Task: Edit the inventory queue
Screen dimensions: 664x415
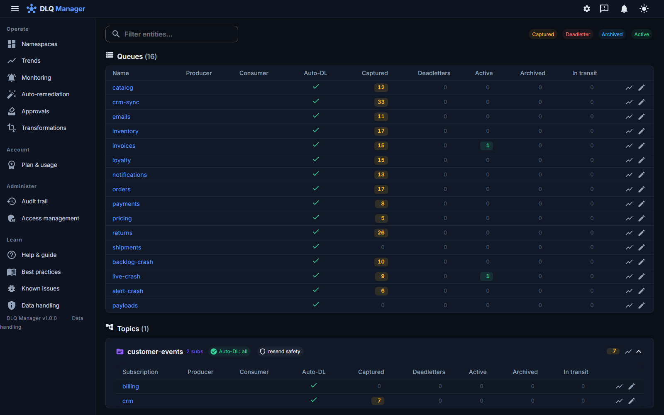Action: (642, 131)
